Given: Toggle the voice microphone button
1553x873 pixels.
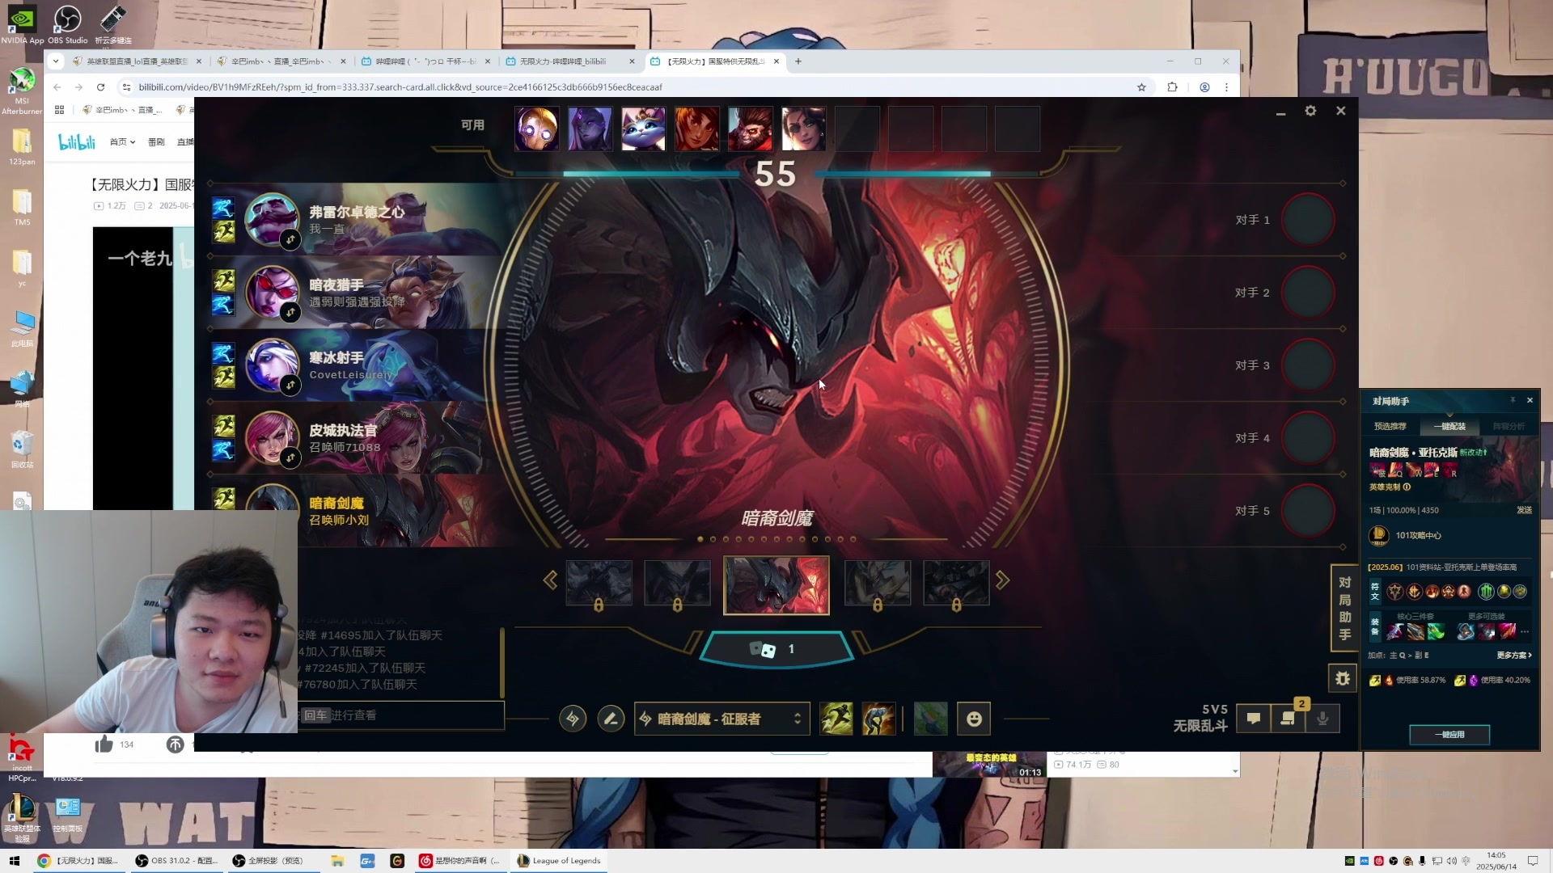Looking at the screenshot, I should coord(1323,718).
